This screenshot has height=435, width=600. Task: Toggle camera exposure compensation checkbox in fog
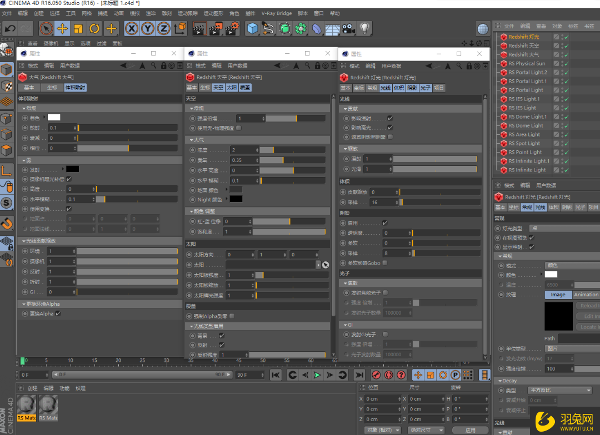69,179
